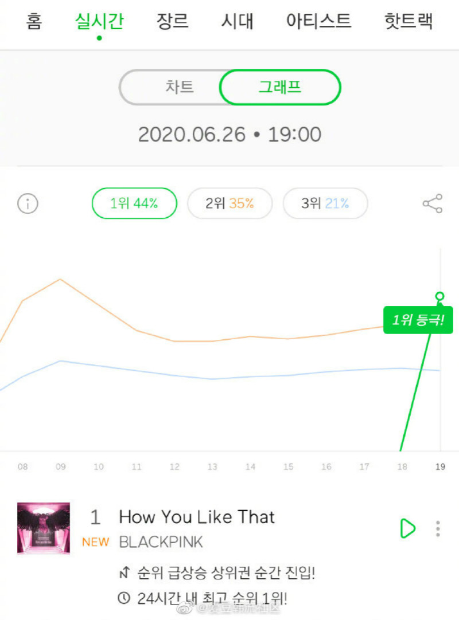This screenshot has width=459, height=620.
Task: Toggle the 3위 21% line filter
Action: coord(325,203)
